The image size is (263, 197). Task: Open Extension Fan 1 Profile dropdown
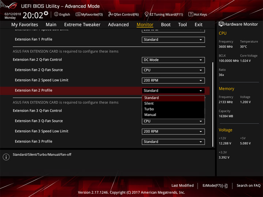[173, 40]
